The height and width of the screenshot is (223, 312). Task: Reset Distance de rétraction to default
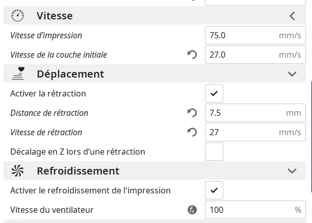pyautogui.click(x=192, y=113)
